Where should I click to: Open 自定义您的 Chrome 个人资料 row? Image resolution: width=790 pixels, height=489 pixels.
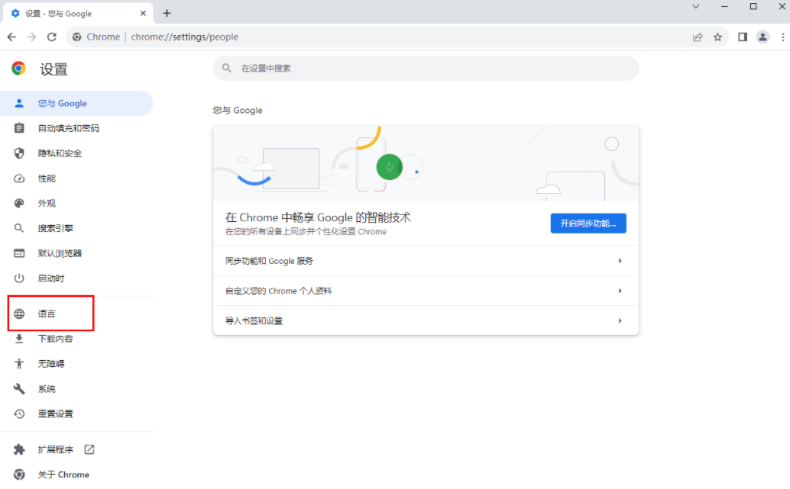426,291
